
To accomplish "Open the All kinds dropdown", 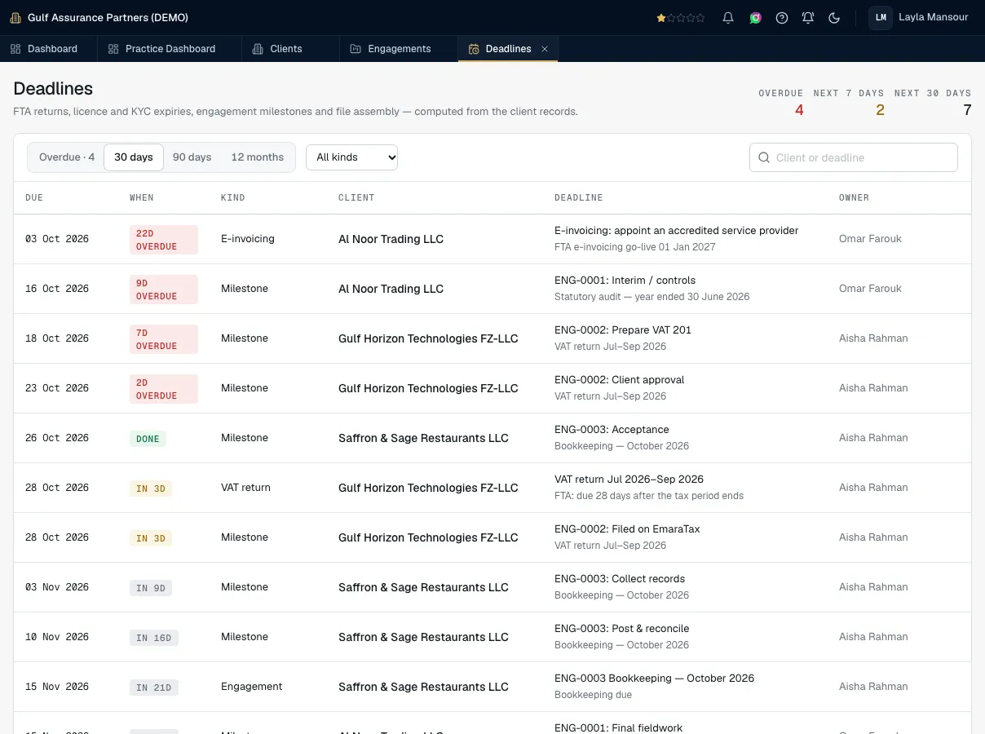I will point(351,157).
